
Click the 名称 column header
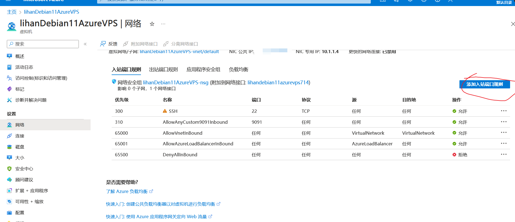click(167, 100)
